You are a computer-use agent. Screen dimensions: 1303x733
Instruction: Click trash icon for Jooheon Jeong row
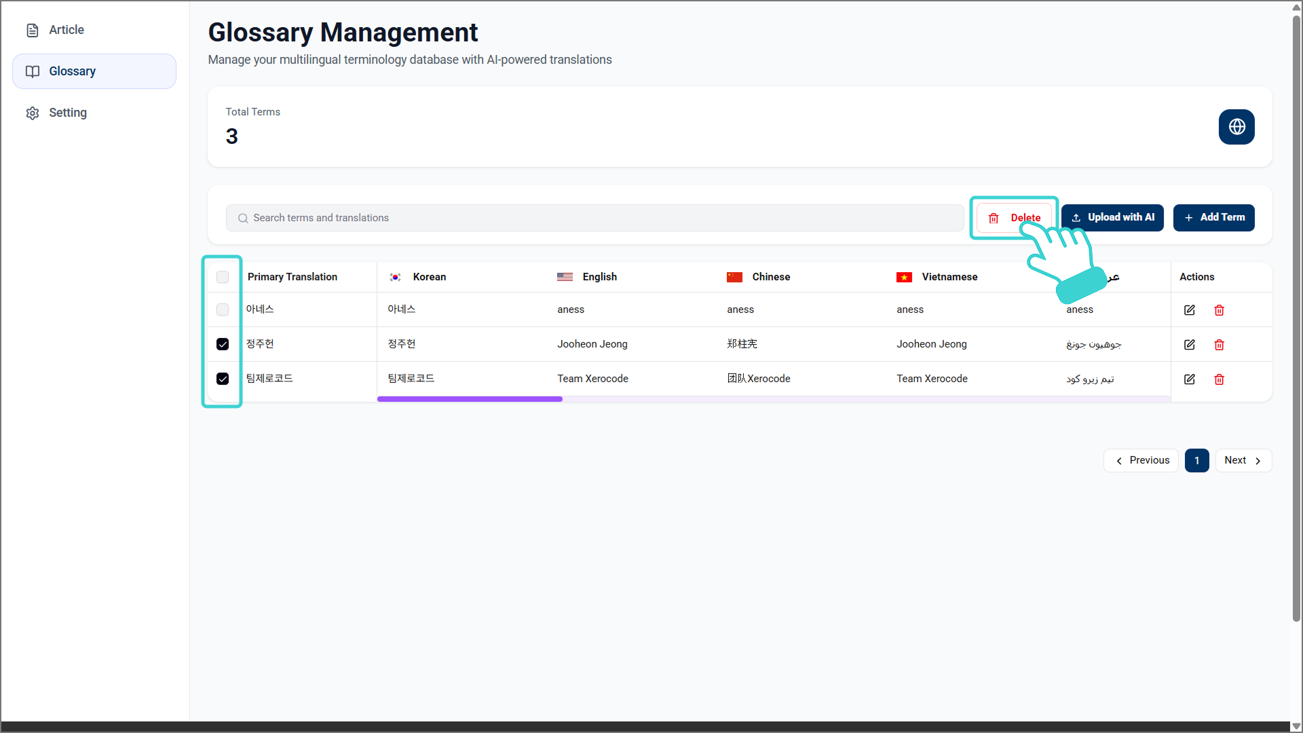click(1219, 345)
